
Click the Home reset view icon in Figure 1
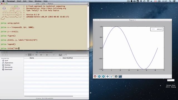click(95, 77)
